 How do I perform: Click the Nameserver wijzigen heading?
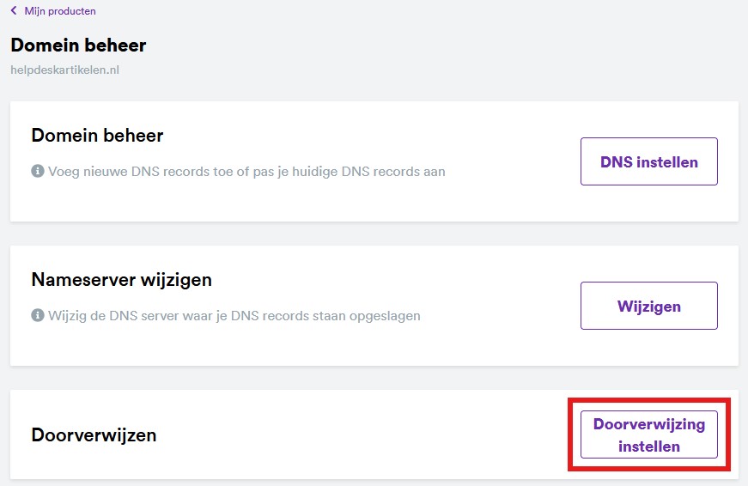(121, 280)
